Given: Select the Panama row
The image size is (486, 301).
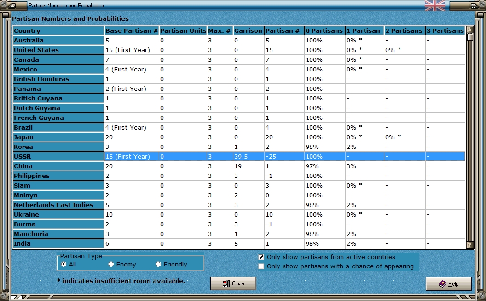Looking at the screenshot, I should coord(239,89).
